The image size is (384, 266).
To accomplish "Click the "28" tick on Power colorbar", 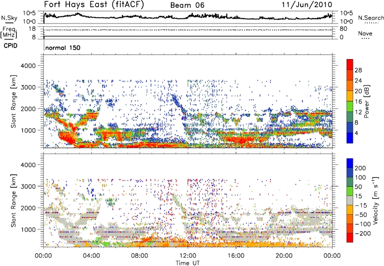I will click(x=358, y=70).
